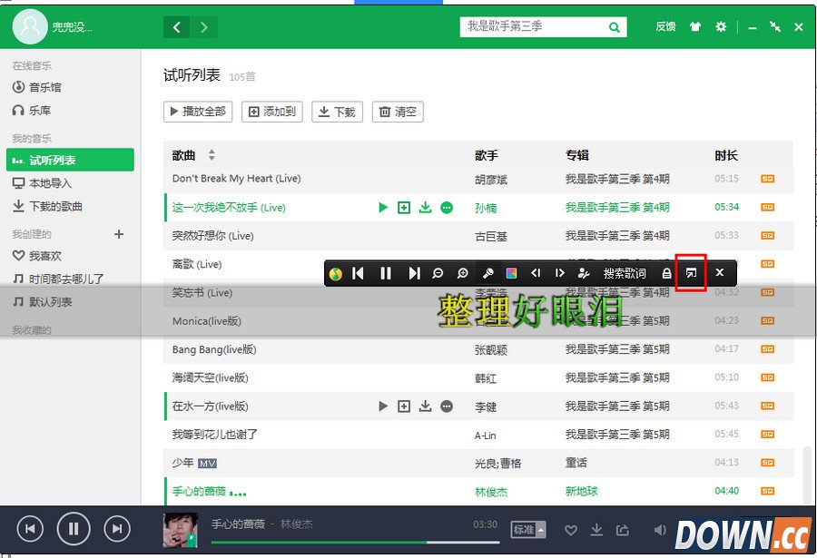
Task: Favorite the playing song using the heart
Action: (x=571, y=529)
